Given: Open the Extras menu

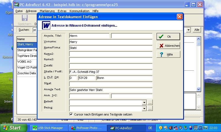Looking at the screenshot, I should 62,11.
